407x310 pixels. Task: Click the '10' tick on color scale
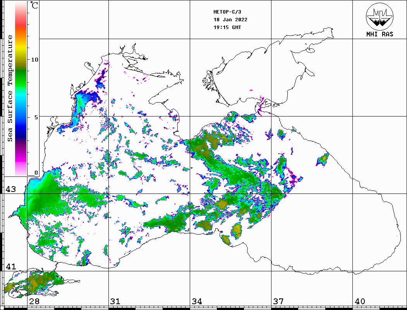pyautogui.click(x=34, y=60)
